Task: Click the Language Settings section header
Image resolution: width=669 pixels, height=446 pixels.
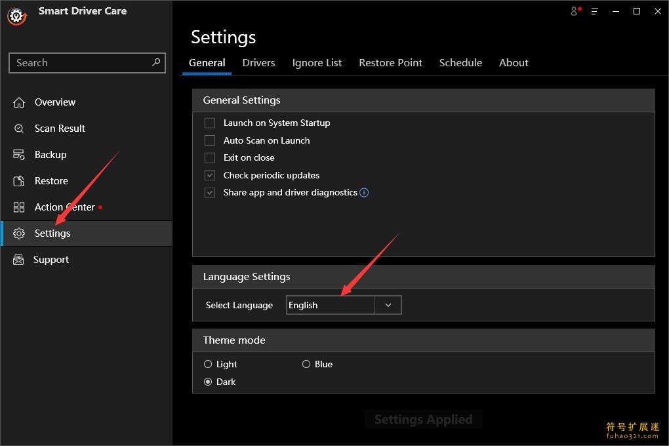Action: 423,277
